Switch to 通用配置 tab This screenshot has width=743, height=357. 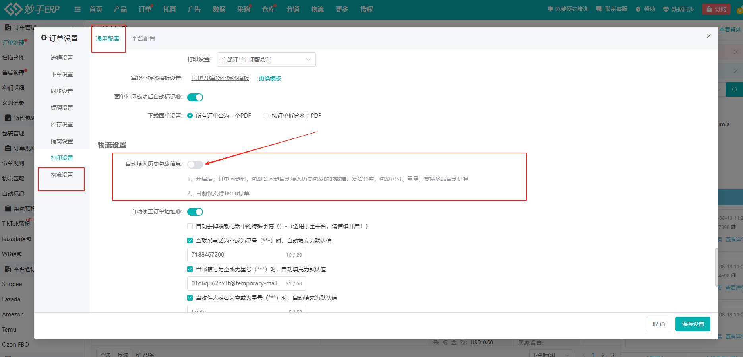108,39
